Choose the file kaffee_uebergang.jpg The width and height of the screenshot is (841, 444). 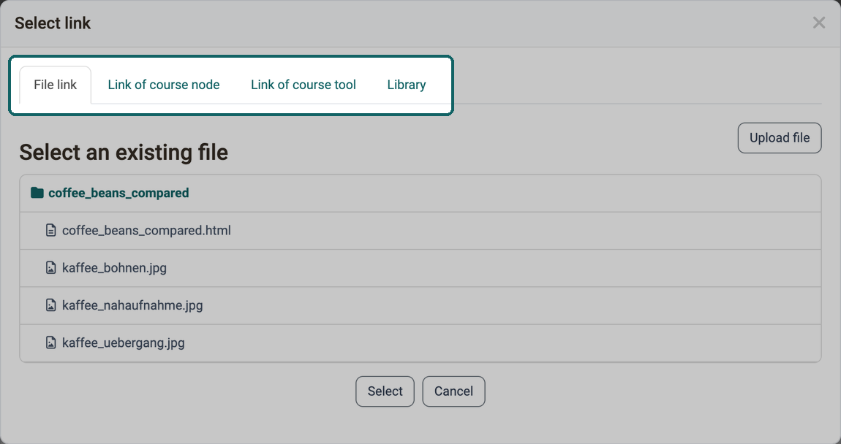(124, 342)
